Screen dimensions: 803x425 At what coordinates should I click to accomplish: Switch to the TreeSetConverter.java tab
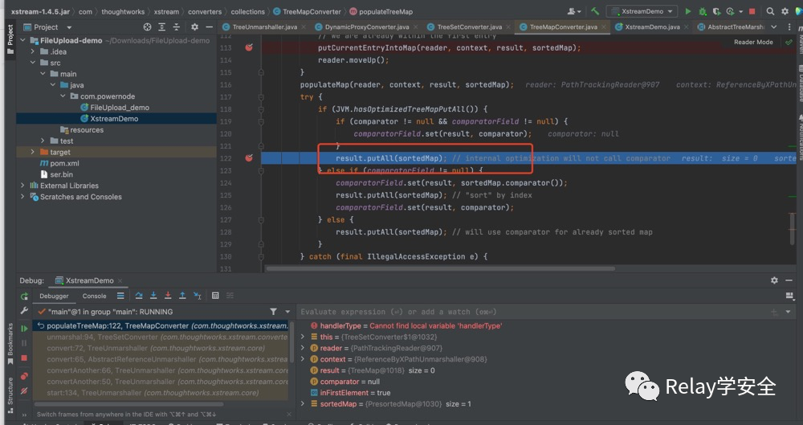469,27
